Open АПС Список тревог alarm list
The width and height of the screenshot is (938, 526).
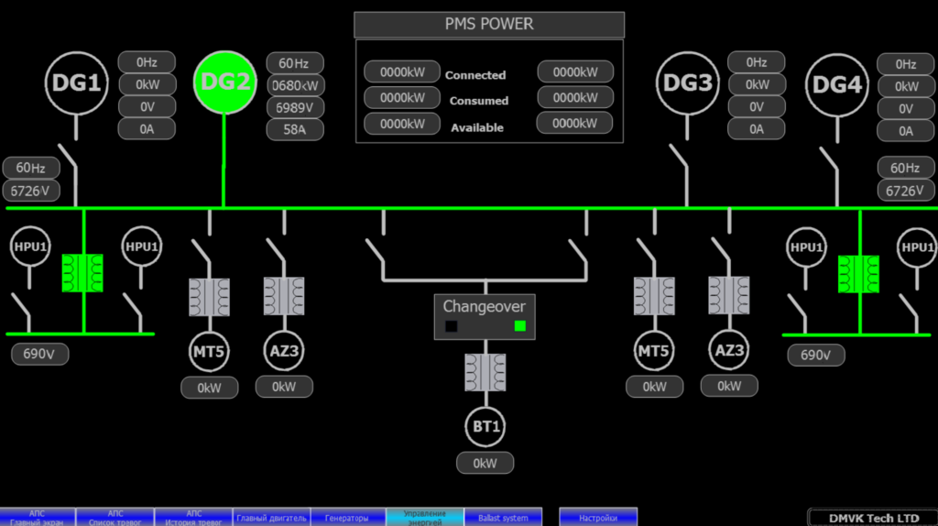pos(115,518)
